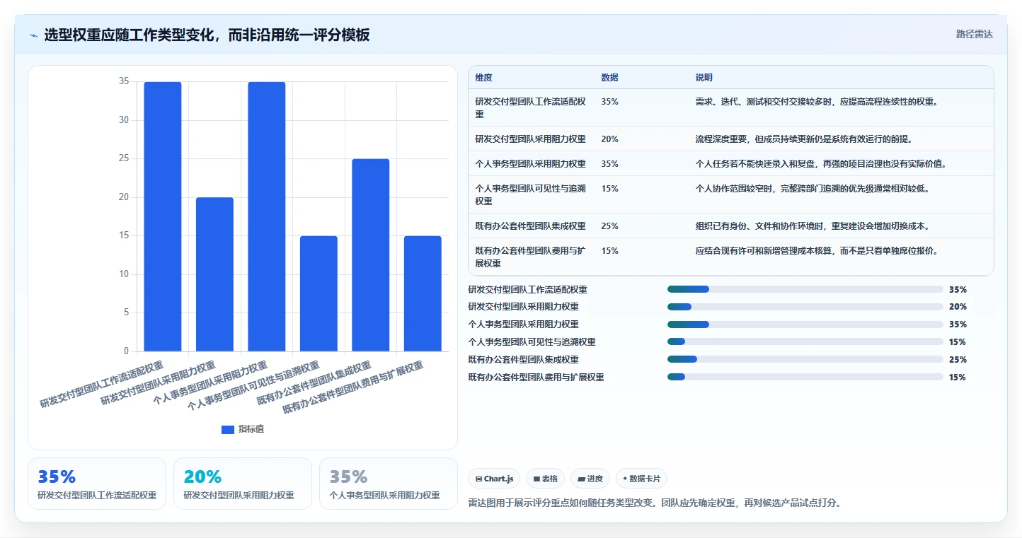Open the 20% card for 研发交付型团队采用阻力权重
The image size is (1022, 538).
(x=243, y=484)
